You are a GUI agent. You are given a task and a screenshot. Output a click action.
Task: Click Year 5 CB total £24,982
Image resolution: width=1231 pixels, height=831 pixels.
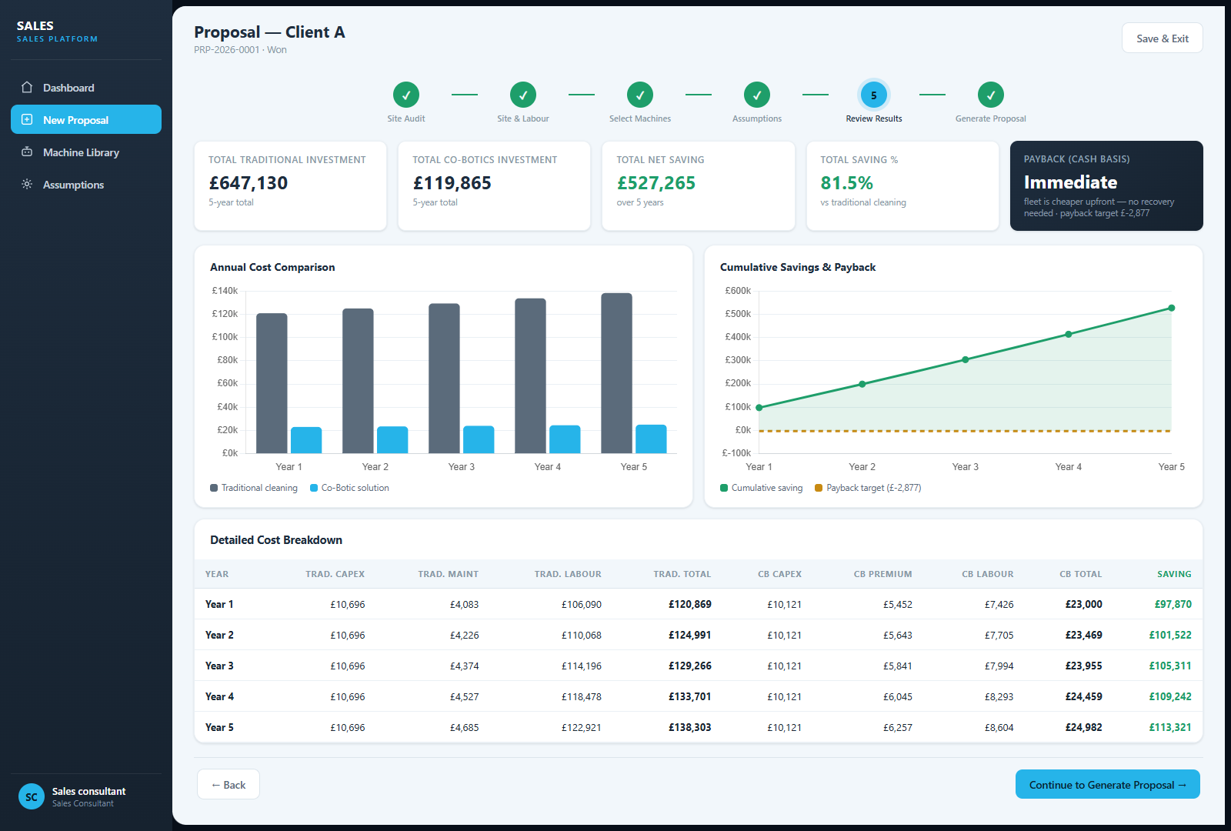(1083, 727)
